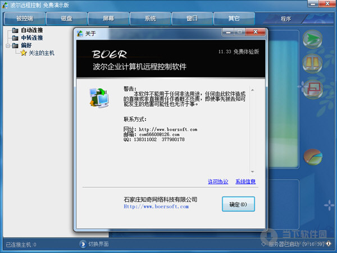Click the red window round icon
The height and width of the screenshot is (253, 337).
coord(313,89)
